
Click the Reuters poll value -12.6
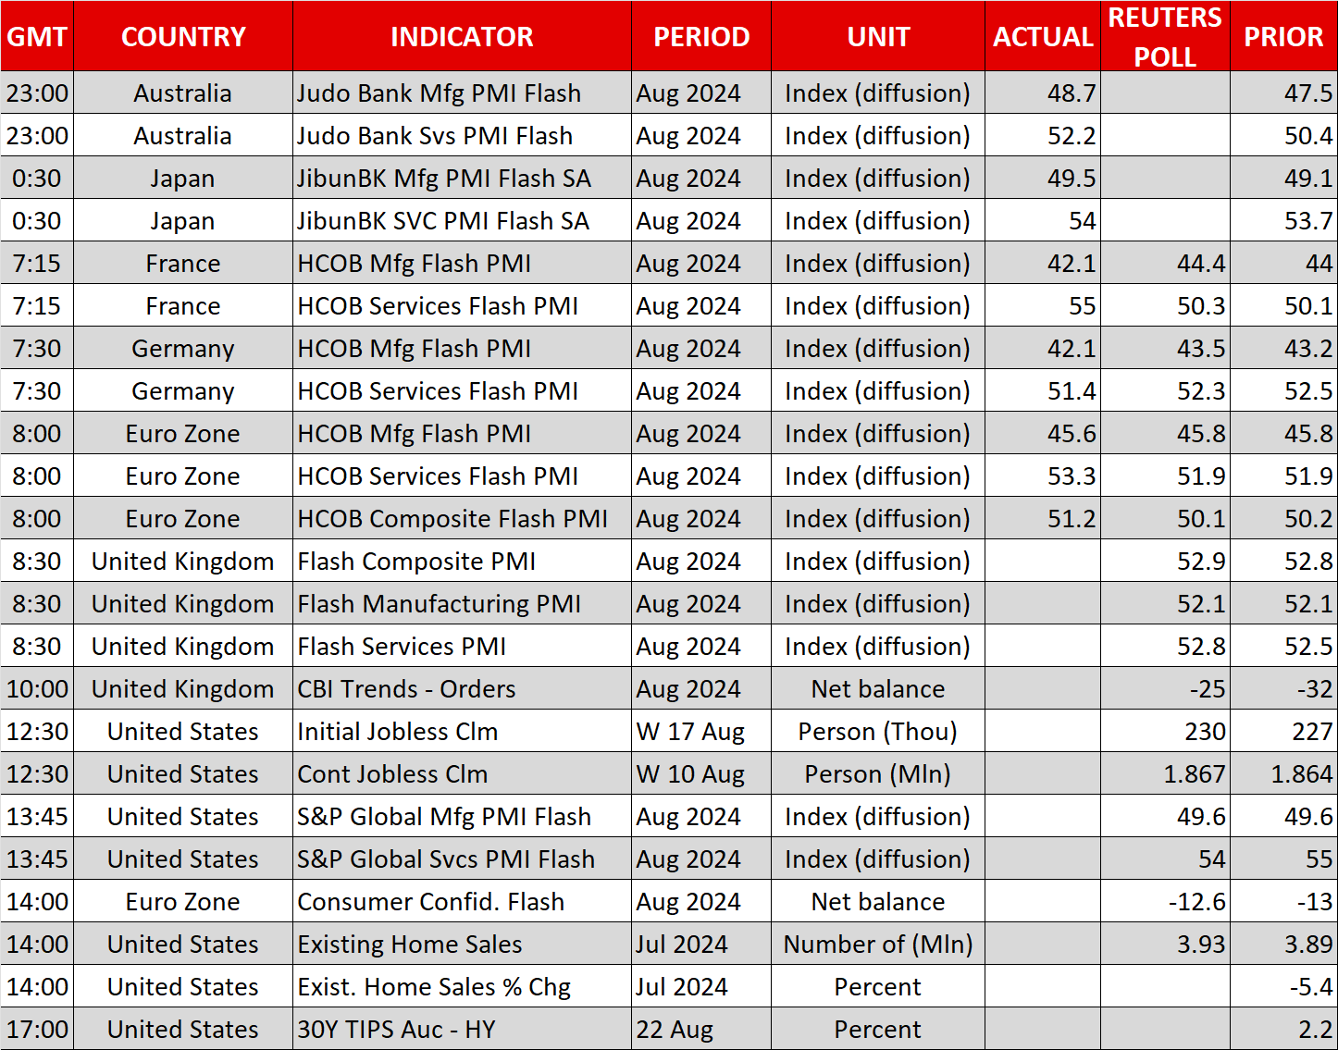point(1196,901)
